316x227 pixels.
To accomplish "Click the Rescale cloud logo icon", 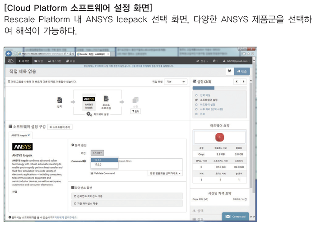I will tap(10, 61).
